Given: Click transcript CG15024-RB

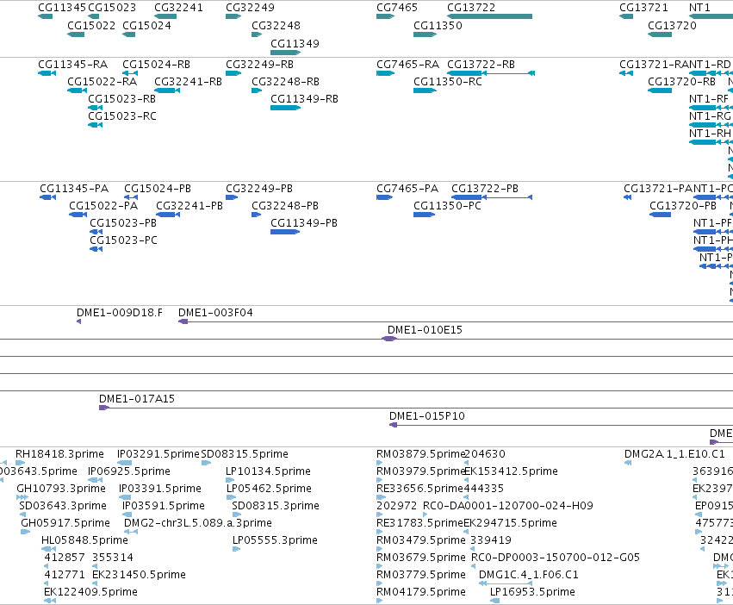Looking at the screenshot, I should 157,64.
